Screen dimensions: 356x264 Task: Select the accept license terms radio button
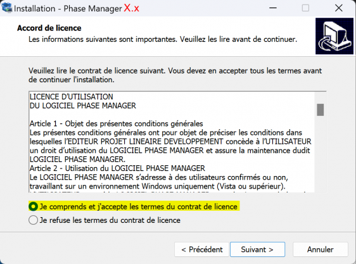point(34,206)
